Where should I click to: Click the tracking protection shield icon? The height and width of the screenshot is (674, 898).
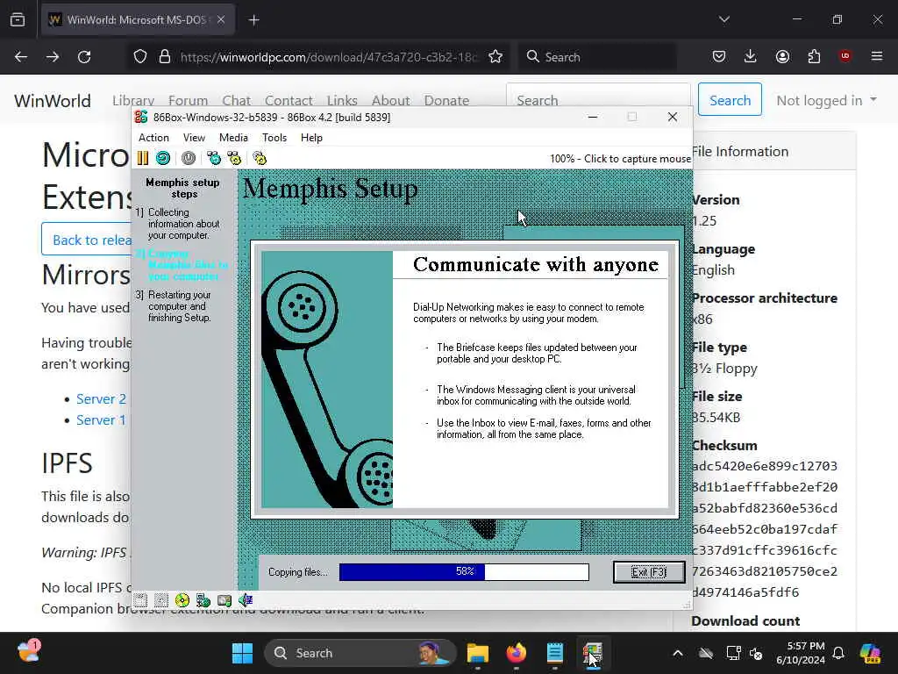[x=140, y=57]
